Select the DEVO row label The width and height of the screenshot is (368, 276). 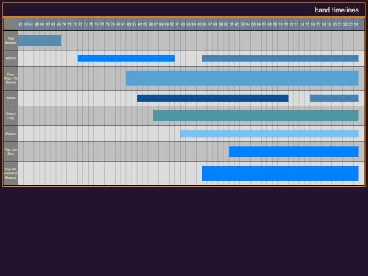click(x=11, y=59)
